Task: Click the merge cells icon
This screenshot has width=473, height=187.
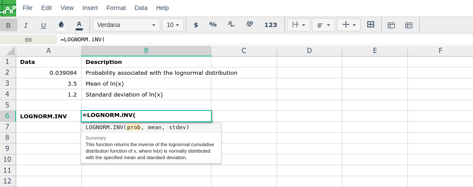Action: pyautogui.click(x=371, y=25)
